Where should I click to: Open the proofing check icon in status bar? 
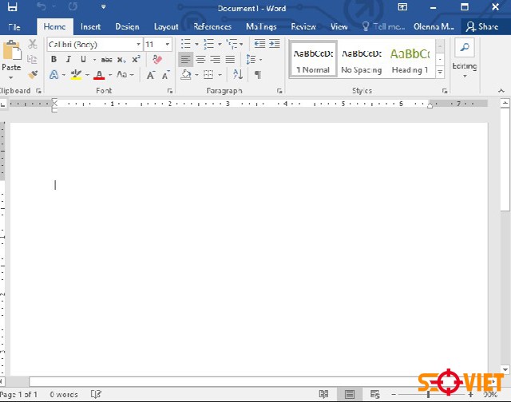(96, 394)
